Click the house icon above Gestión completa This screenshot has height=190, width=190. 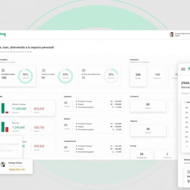44,70
